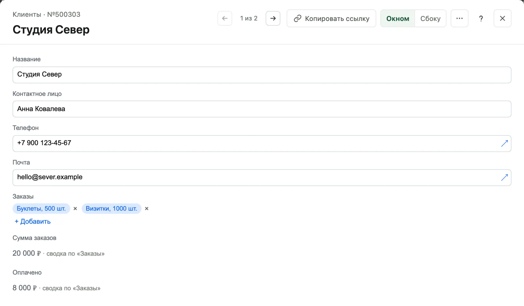Close the Студия Север record window
The height and width of the screenshot is (306, 524).
click(502, 18)
